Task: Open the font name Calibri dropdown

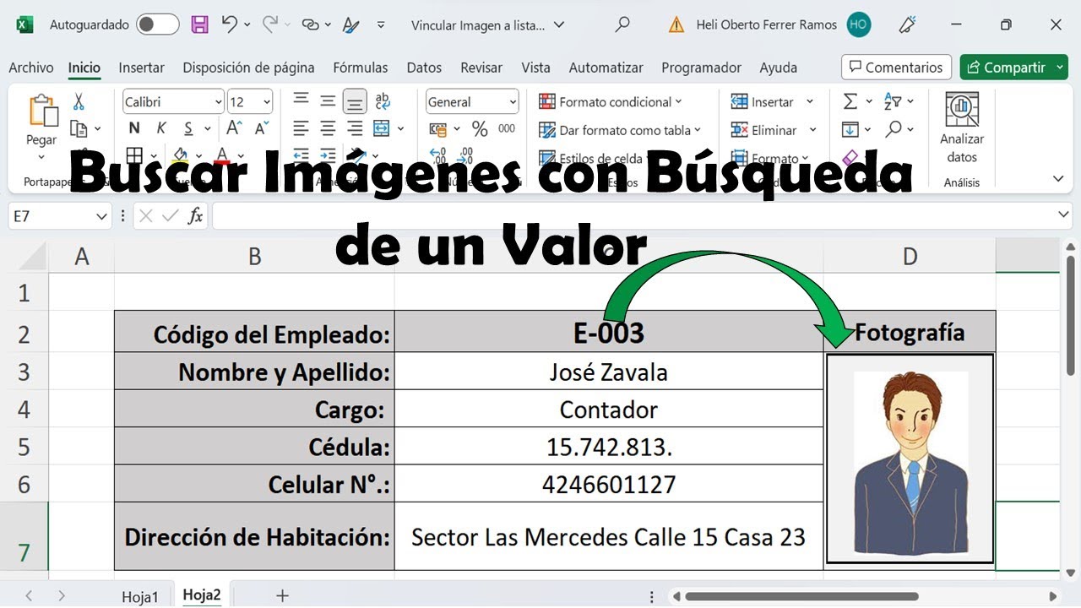Action: pyautogui.click(x=218, y=102)
